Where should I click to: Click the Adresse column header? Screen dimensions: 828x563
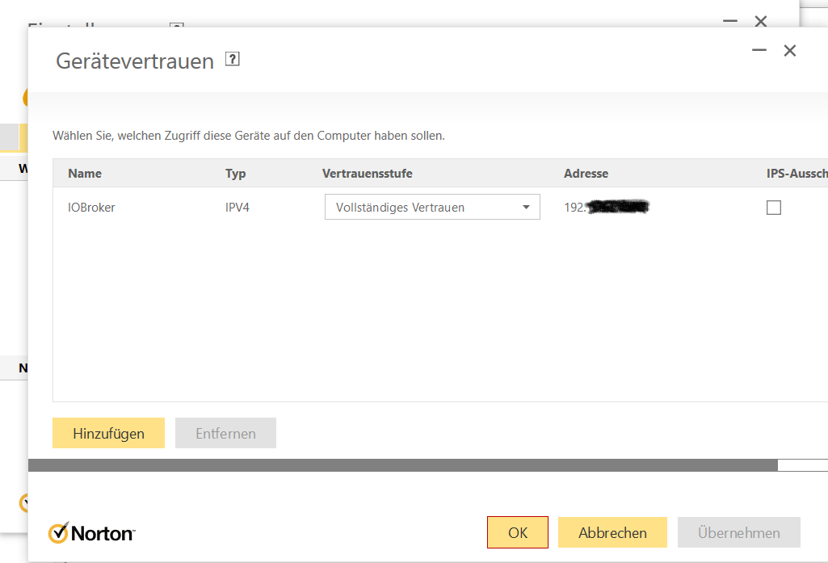[x=586, y=173]
